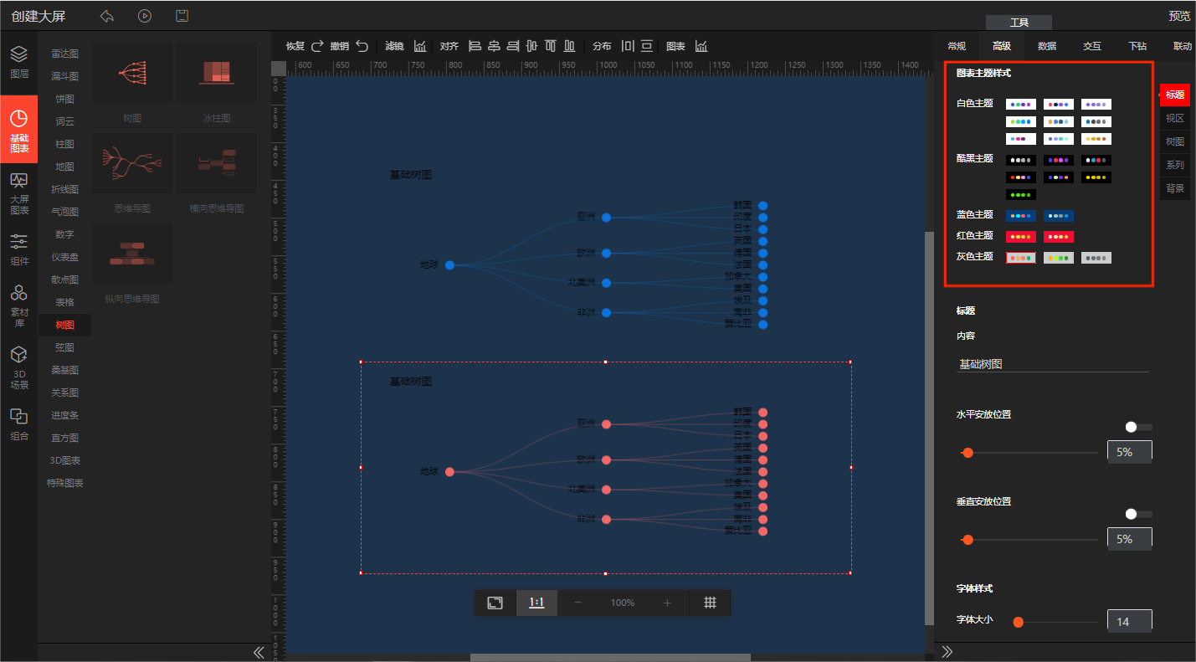Toggle the 水平安放位置 switch
The height and width of the screenshot is (662, 1196).
tap(1138, 427)
